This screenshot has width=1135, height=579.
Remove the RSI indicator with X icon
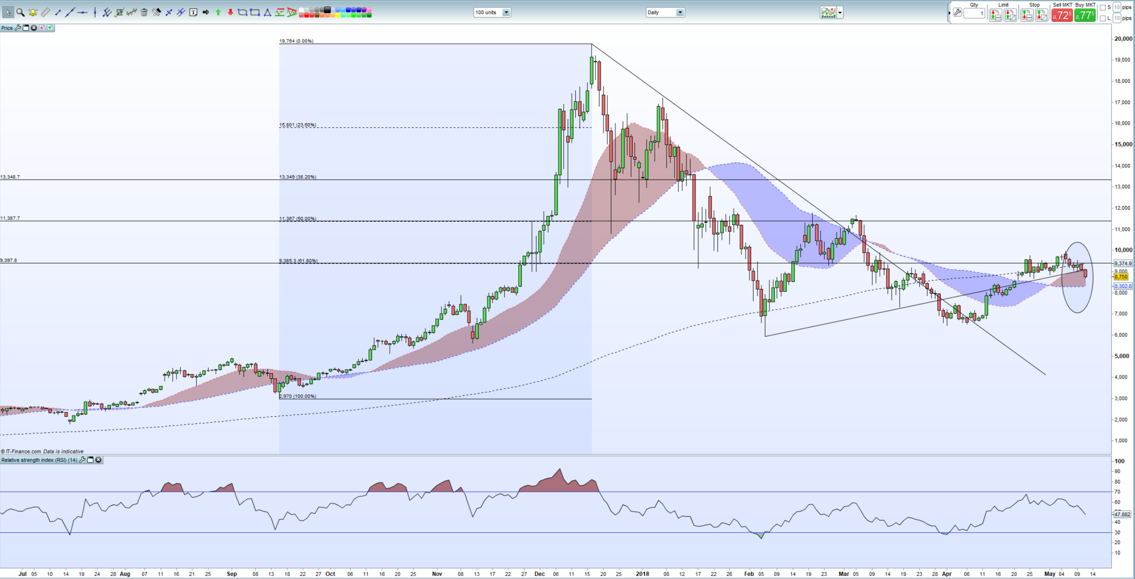tap(98, 460)
